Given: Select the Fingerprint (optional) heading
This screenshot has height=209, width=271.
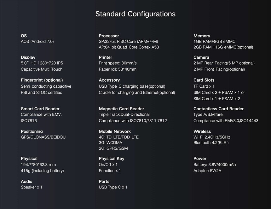Looking at the screenshot, I should 42,80.
